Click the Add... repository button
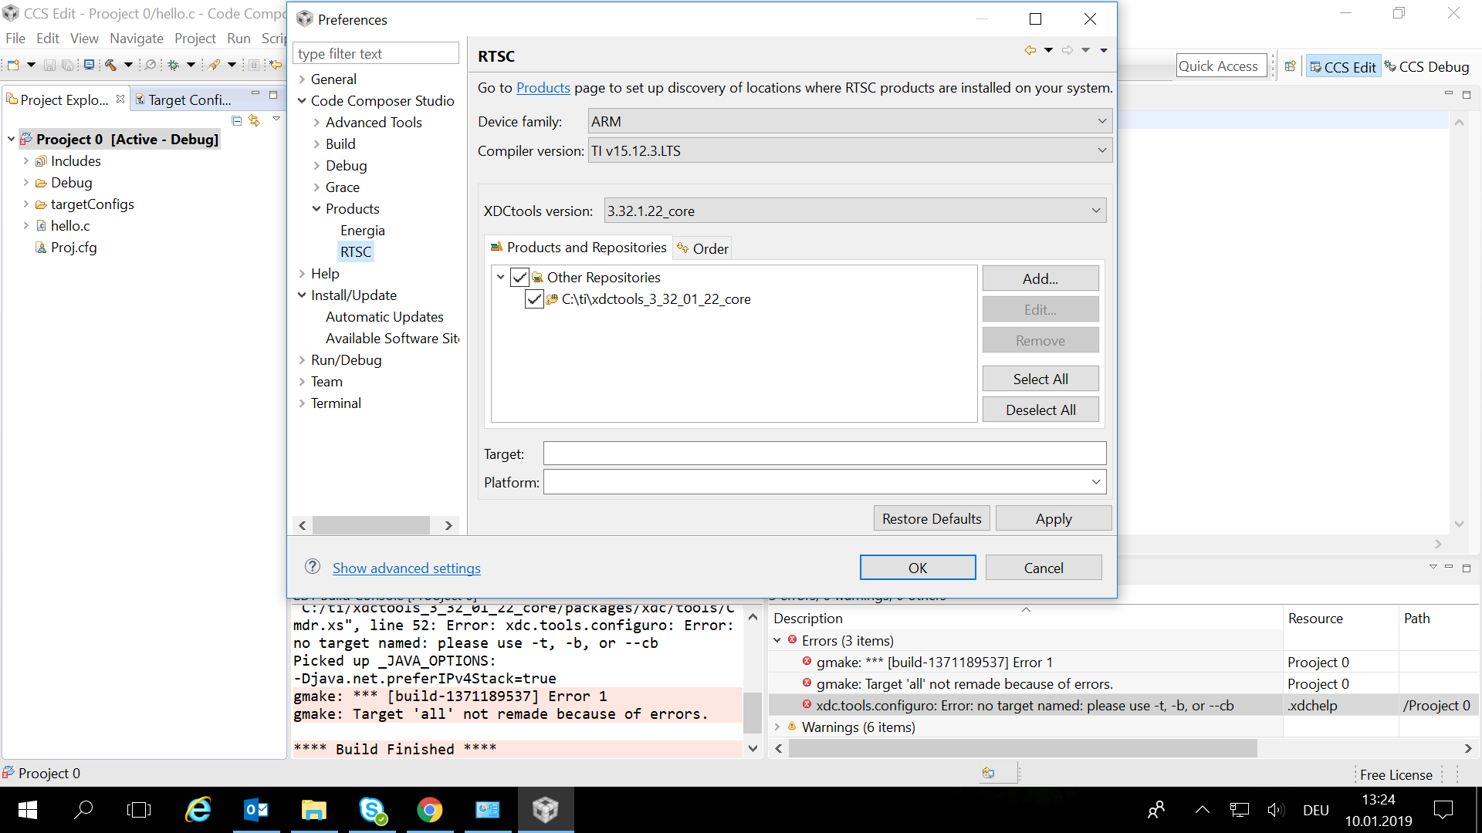This screenshot has height=833, width=1482. tap(1040, 278)
